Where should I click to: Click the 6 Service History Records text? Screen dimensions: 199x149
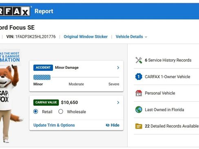point(168,60)
